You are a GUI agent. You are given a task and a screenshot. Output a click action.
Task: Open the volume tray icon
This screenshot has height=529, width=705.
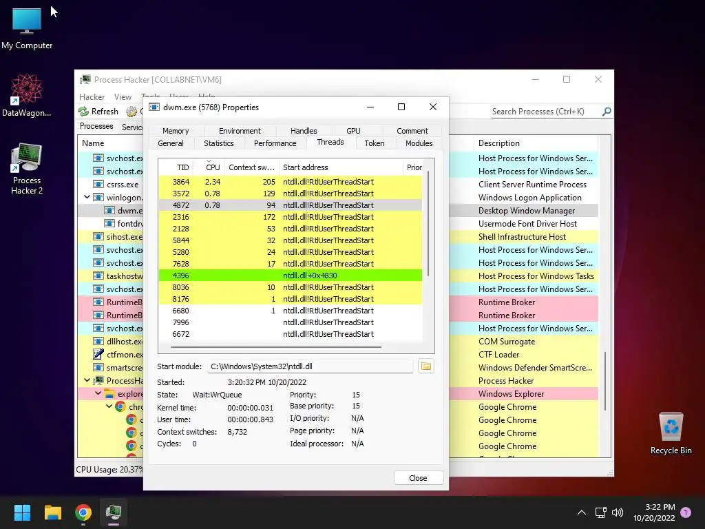coord(618,512)
